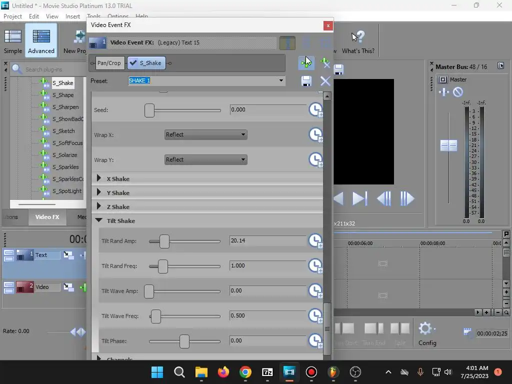The width and height of the screenshot is (512, 384).
Task: Select S_Solarize in plug-in list
Action: pyautogui.click(x=65, y=155)
